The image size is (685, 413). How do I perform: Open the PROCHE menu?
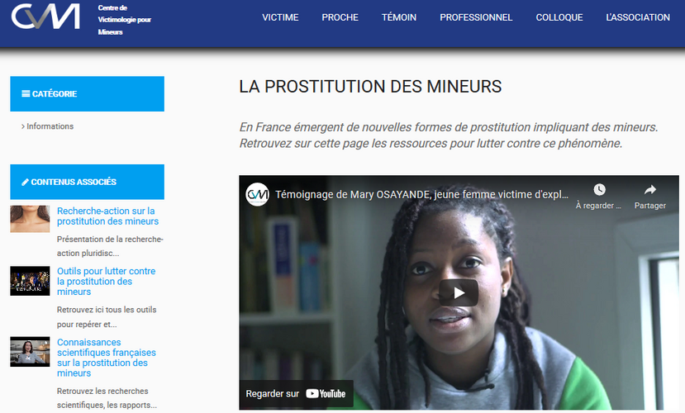340,17
